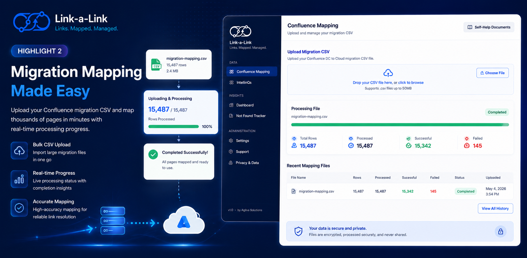Click the Processed column header
The height and width of the screenshot is (258, 527).
(383, 178)
